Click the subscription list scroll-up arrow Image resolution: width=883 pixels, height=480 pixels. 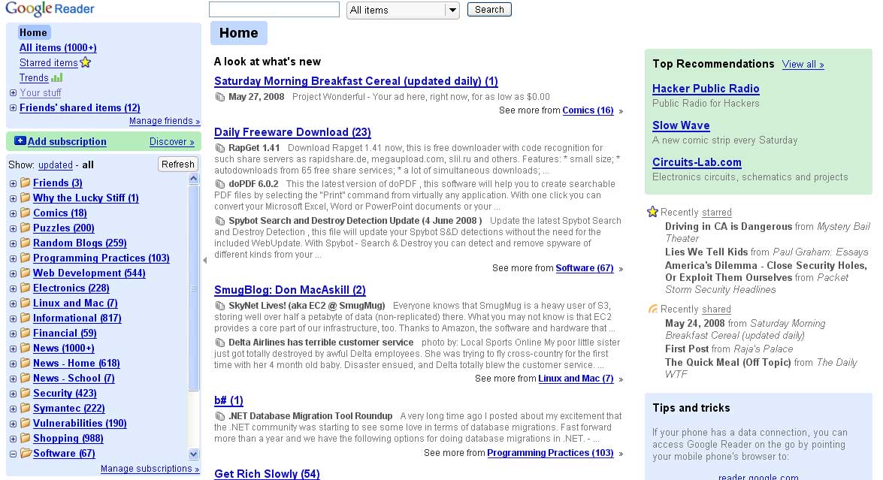click(x=193, y=178)
